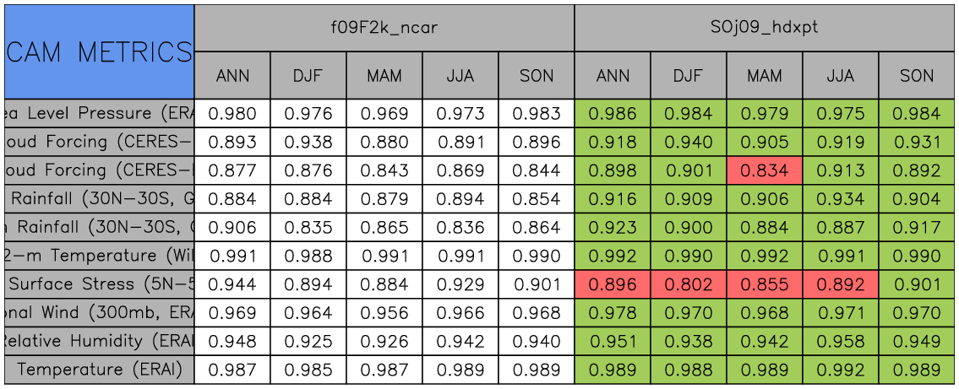Click the red cell showing 0.834
The width and height of the screenshot is (959, 389).
point(765,170)
